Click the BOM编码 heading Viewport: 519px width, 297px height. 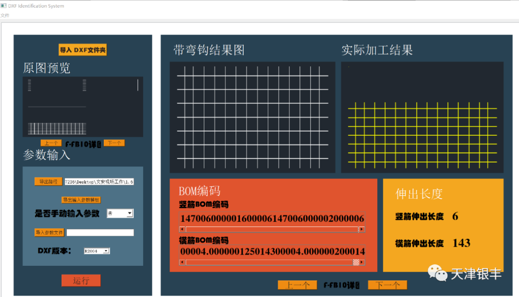[x=199, y=191]
